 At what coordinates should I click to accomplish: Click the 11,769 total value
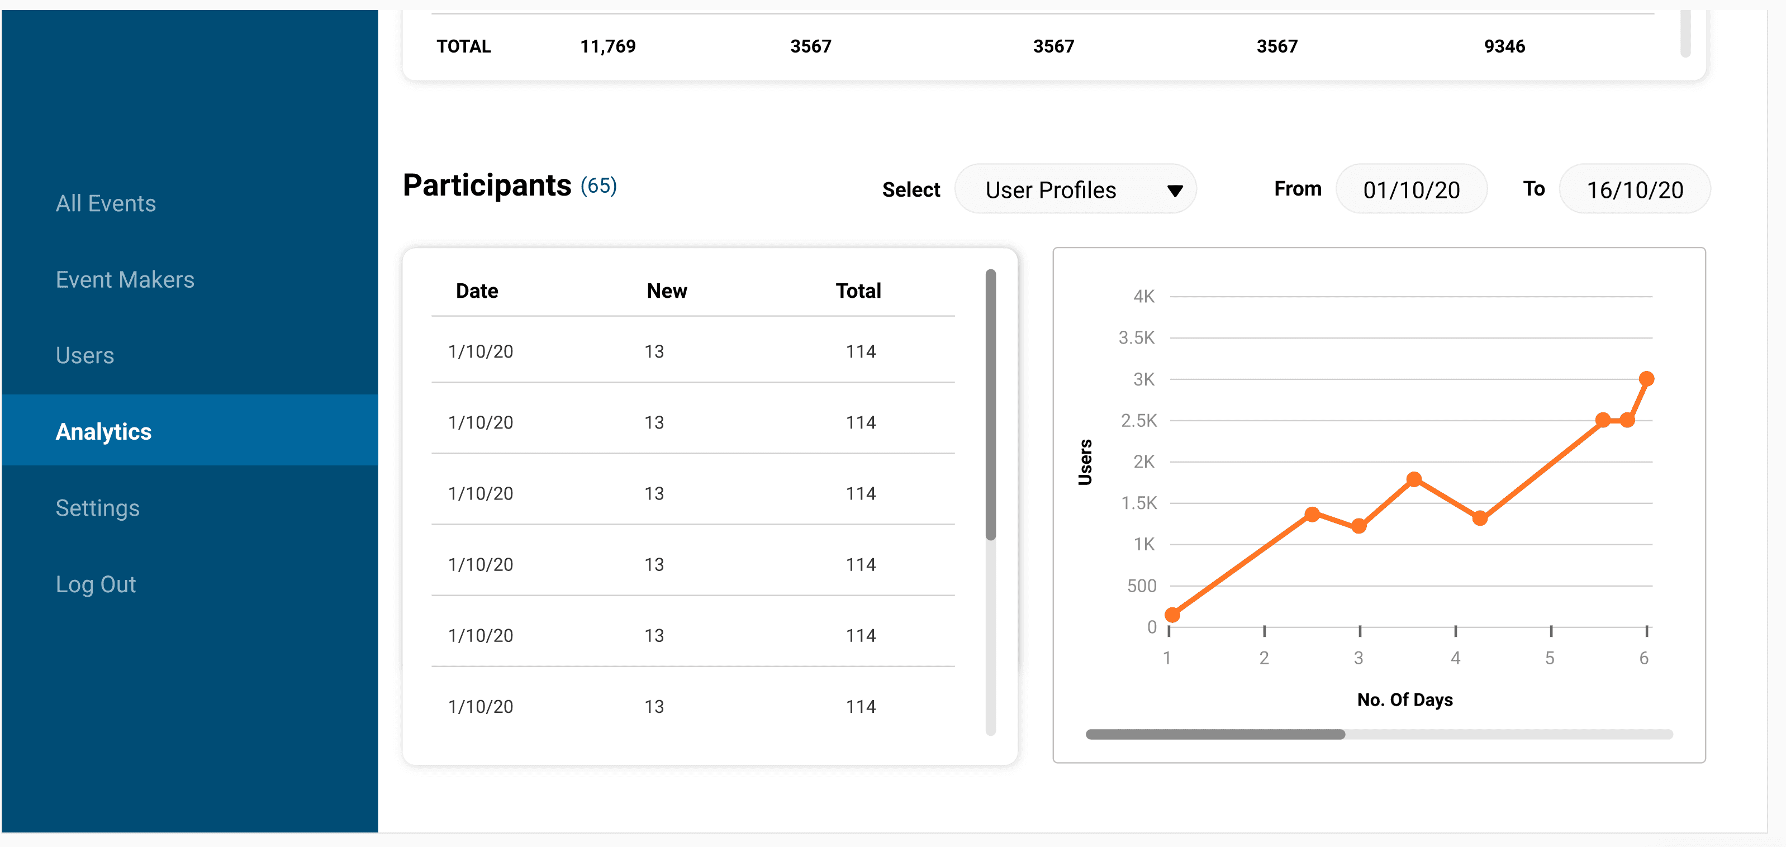tap(608, 46)
